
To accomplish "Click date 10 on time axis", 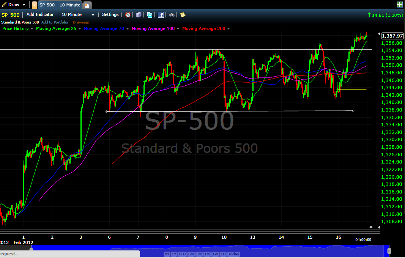I will click(224, 237).
